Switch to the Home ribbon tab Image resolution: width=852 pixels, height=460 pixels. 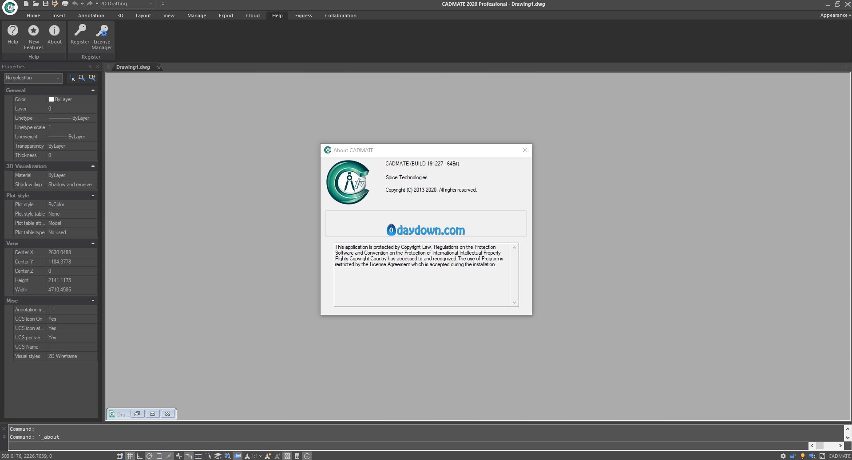point(33,16)
